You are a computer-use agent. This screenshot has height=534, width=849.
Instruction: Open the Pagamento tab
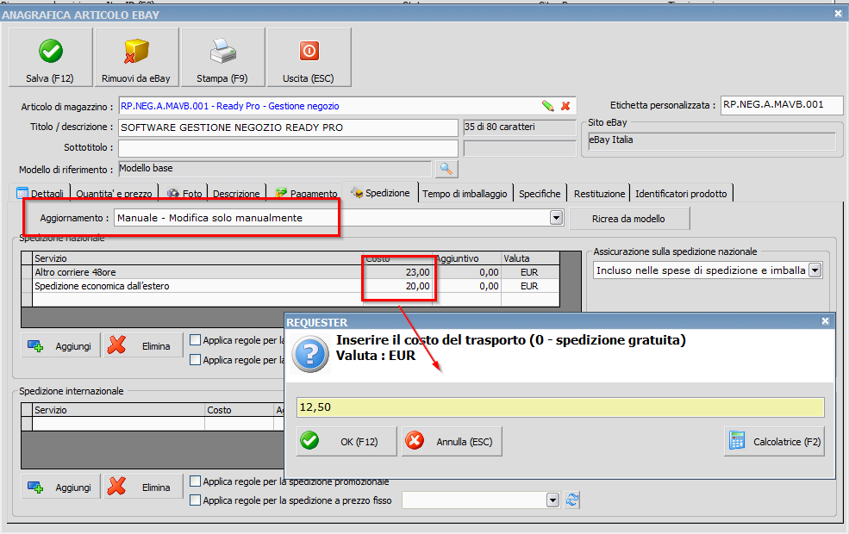[306, 193]
